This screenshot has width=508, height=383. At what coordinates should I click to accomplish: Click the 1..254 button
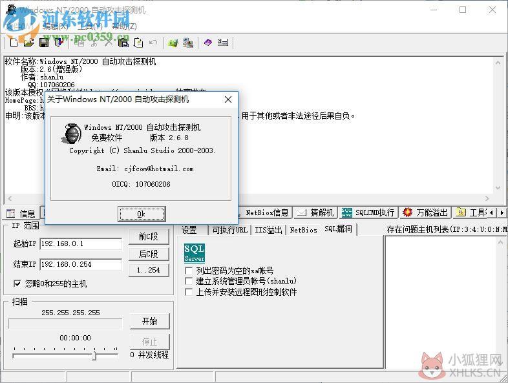(x=149, y=270)
